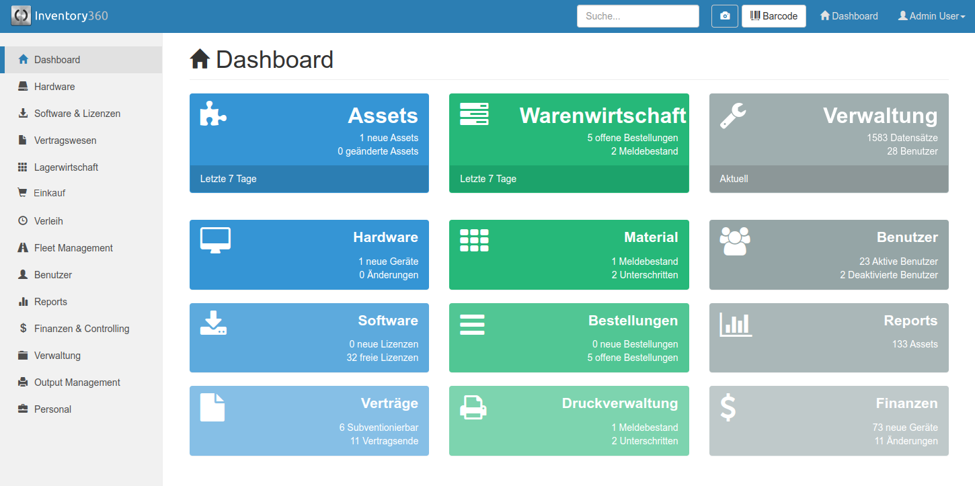
Task: Go to Finanzen & Controlling sidebar item
Action: click(x=81, y=329)
